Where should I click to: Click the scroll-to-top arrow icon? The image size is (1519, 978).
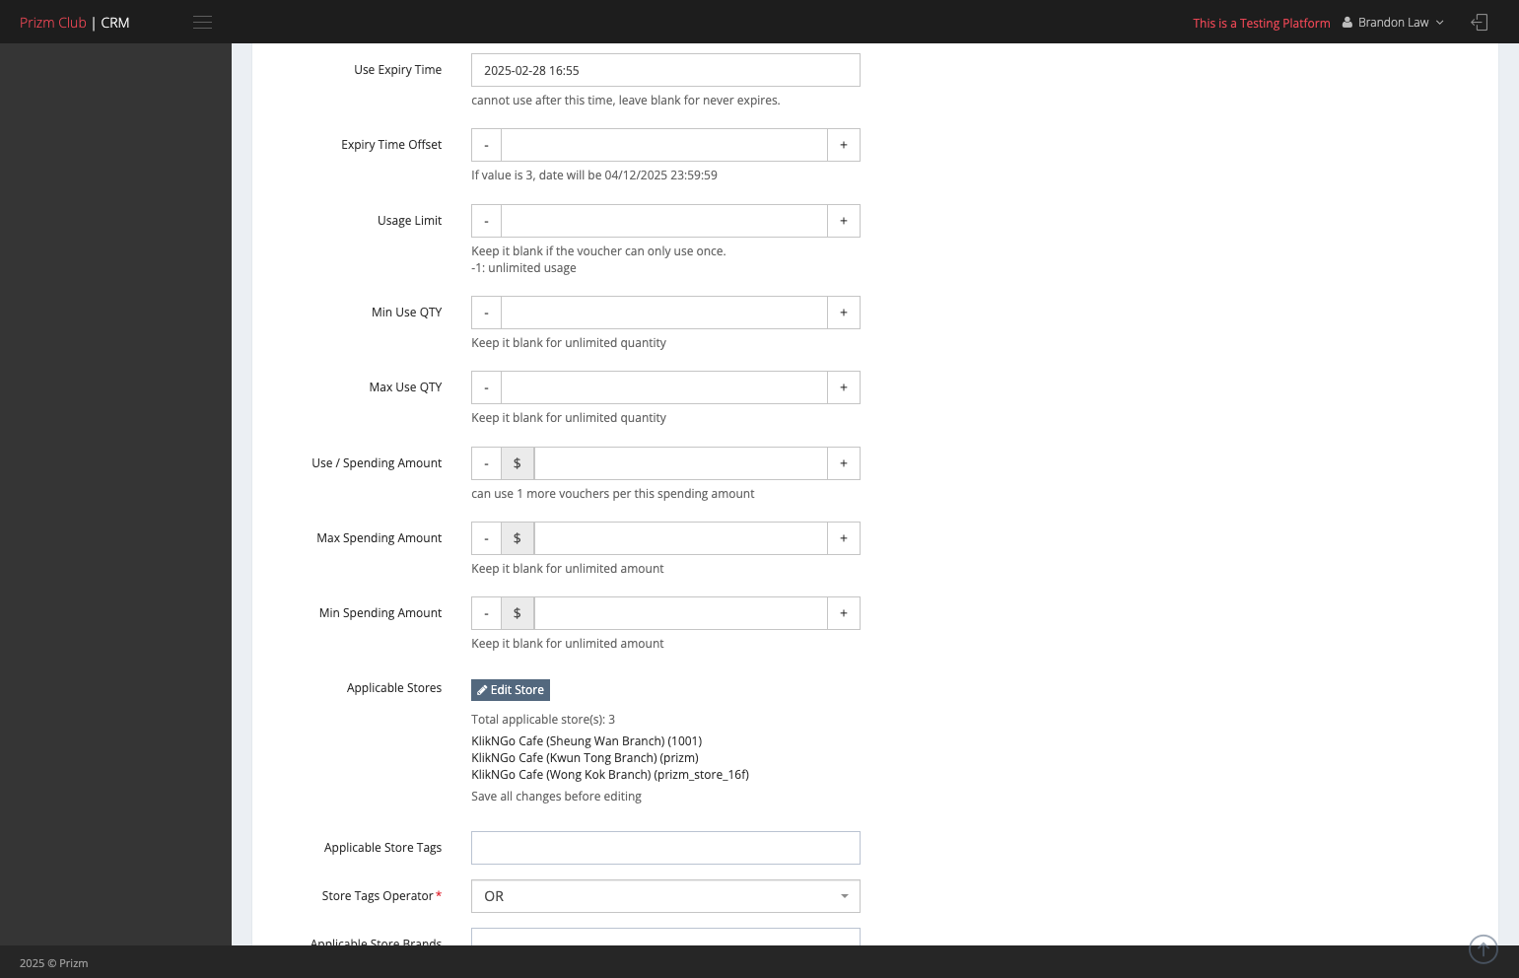1483,949
